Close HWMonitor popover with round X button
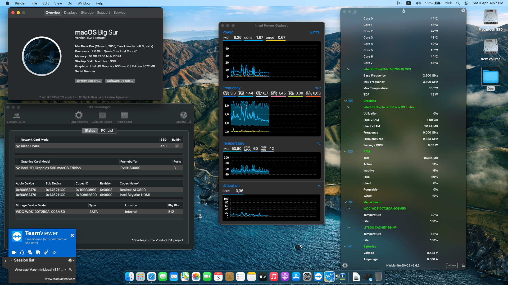 (x=463, y=10)
